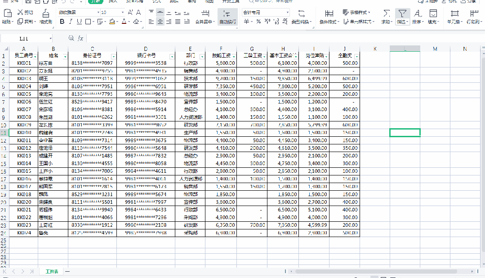Image resolution: width=485 pixels, height=278 pixels.
Task: Click the Format Painter (格式刷) icon
Action: pos(45,13)
